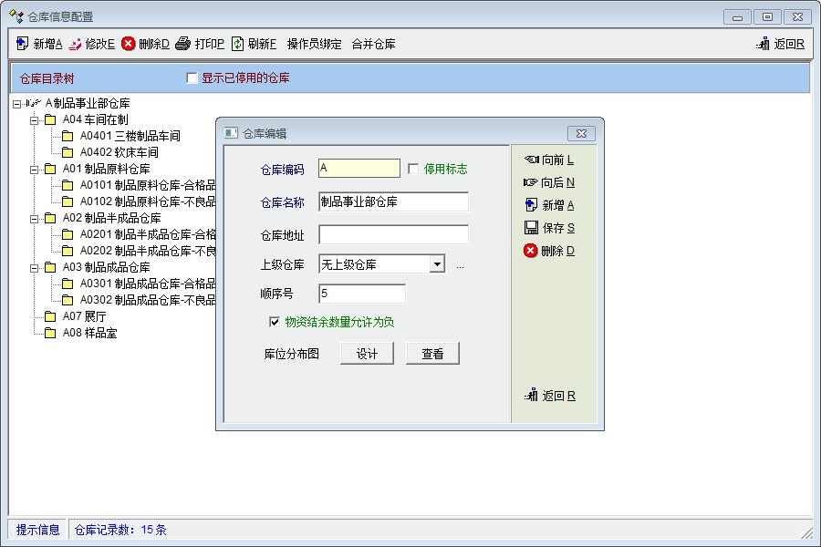This screenshot has height=547, width=821.
Task: Click the 查看 button
Action: 432,354
